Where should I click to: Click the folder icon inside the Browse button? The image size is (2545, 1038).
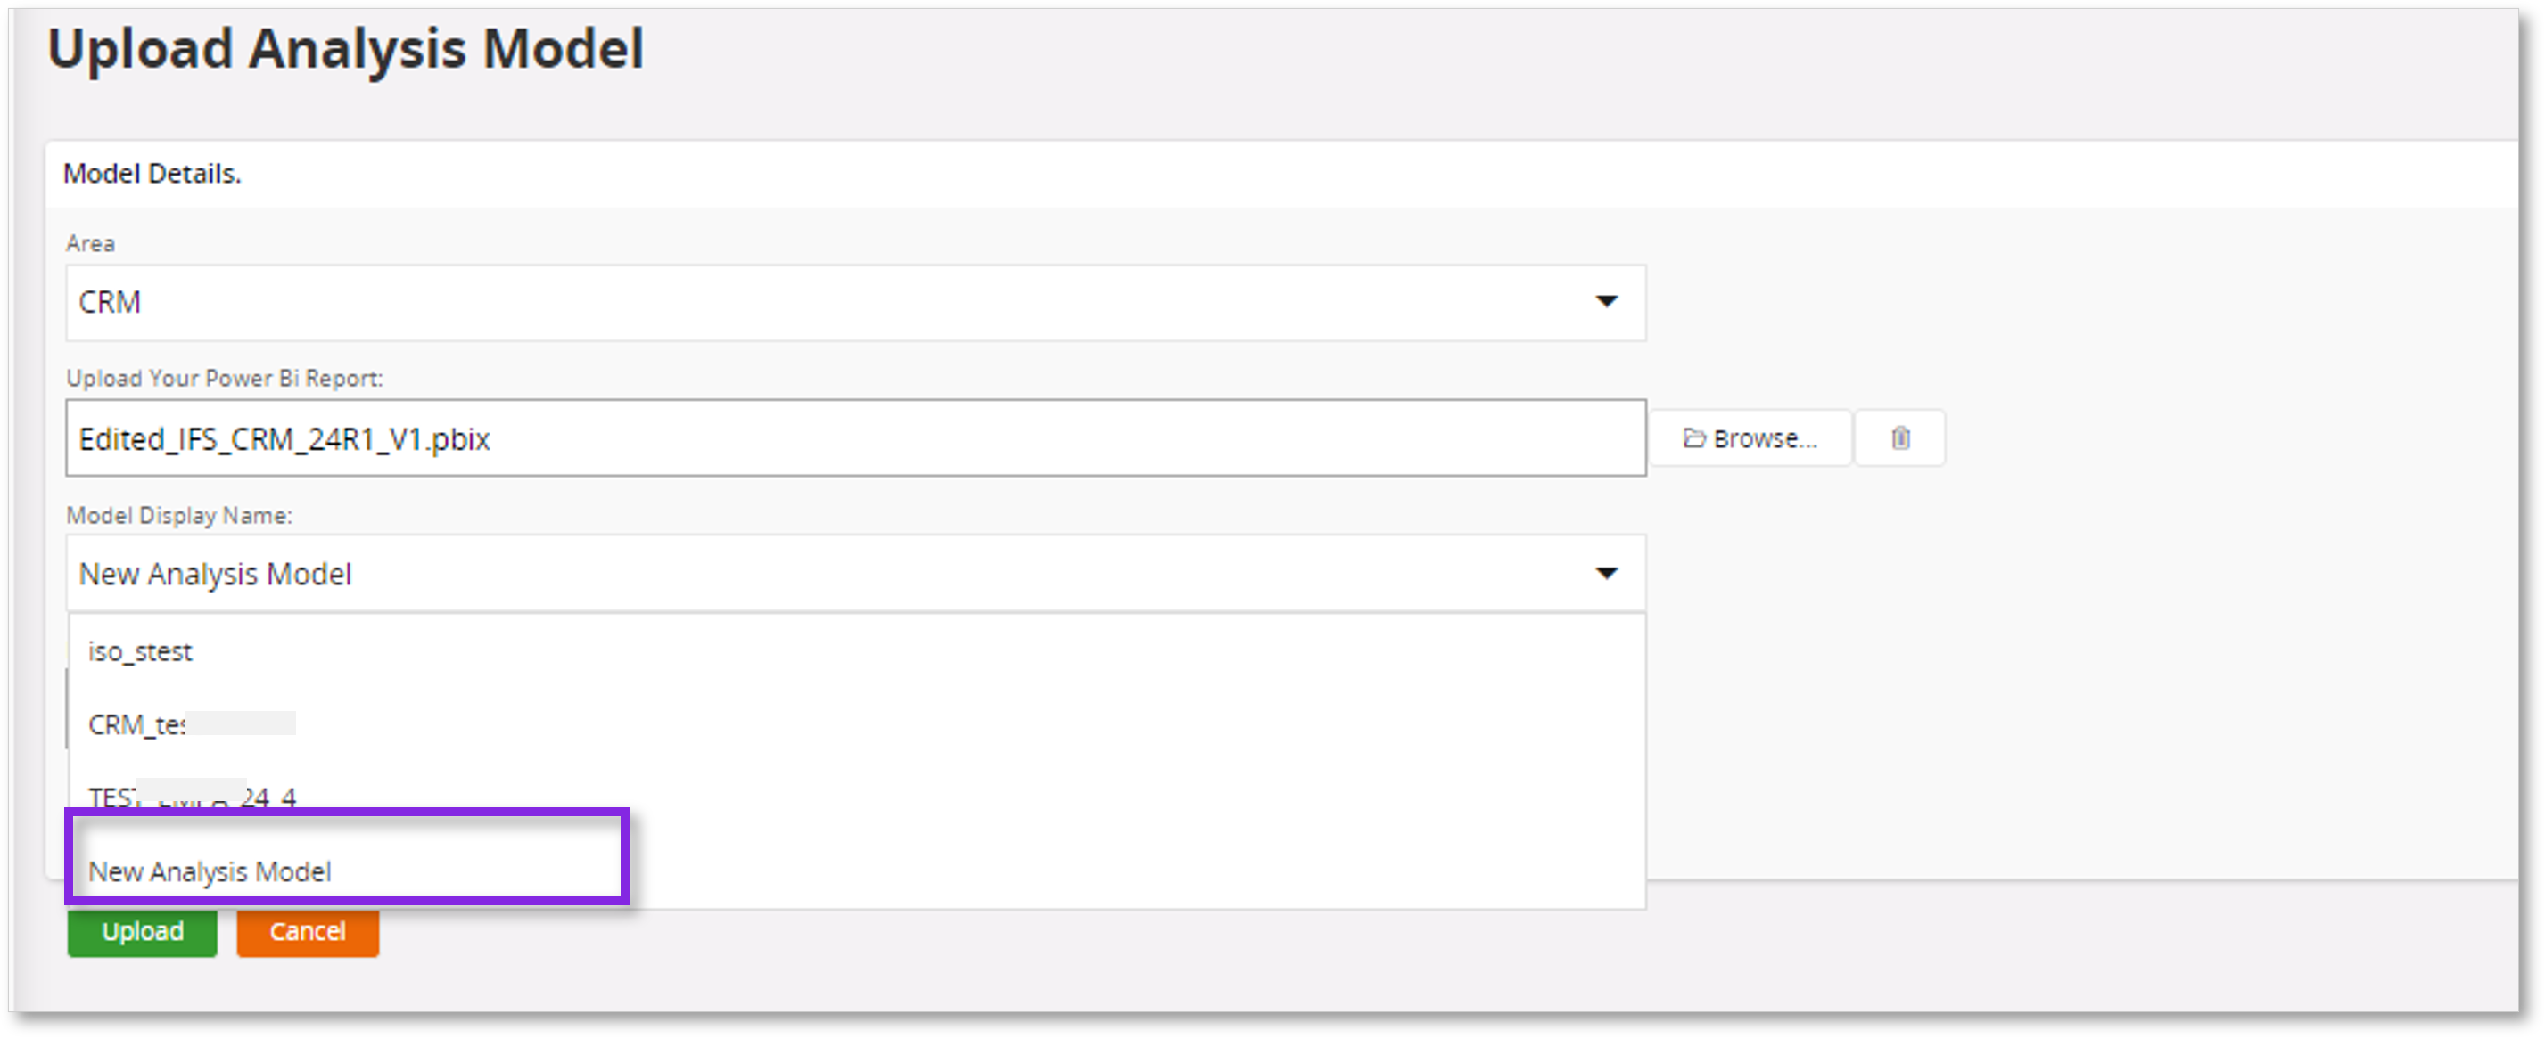click(x=1693, y=438)
